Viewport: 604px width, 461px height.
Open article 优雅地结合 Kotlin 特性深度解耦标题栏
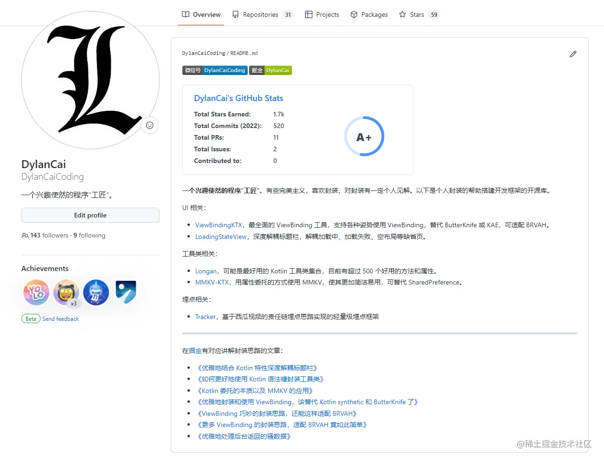point(257,368)
